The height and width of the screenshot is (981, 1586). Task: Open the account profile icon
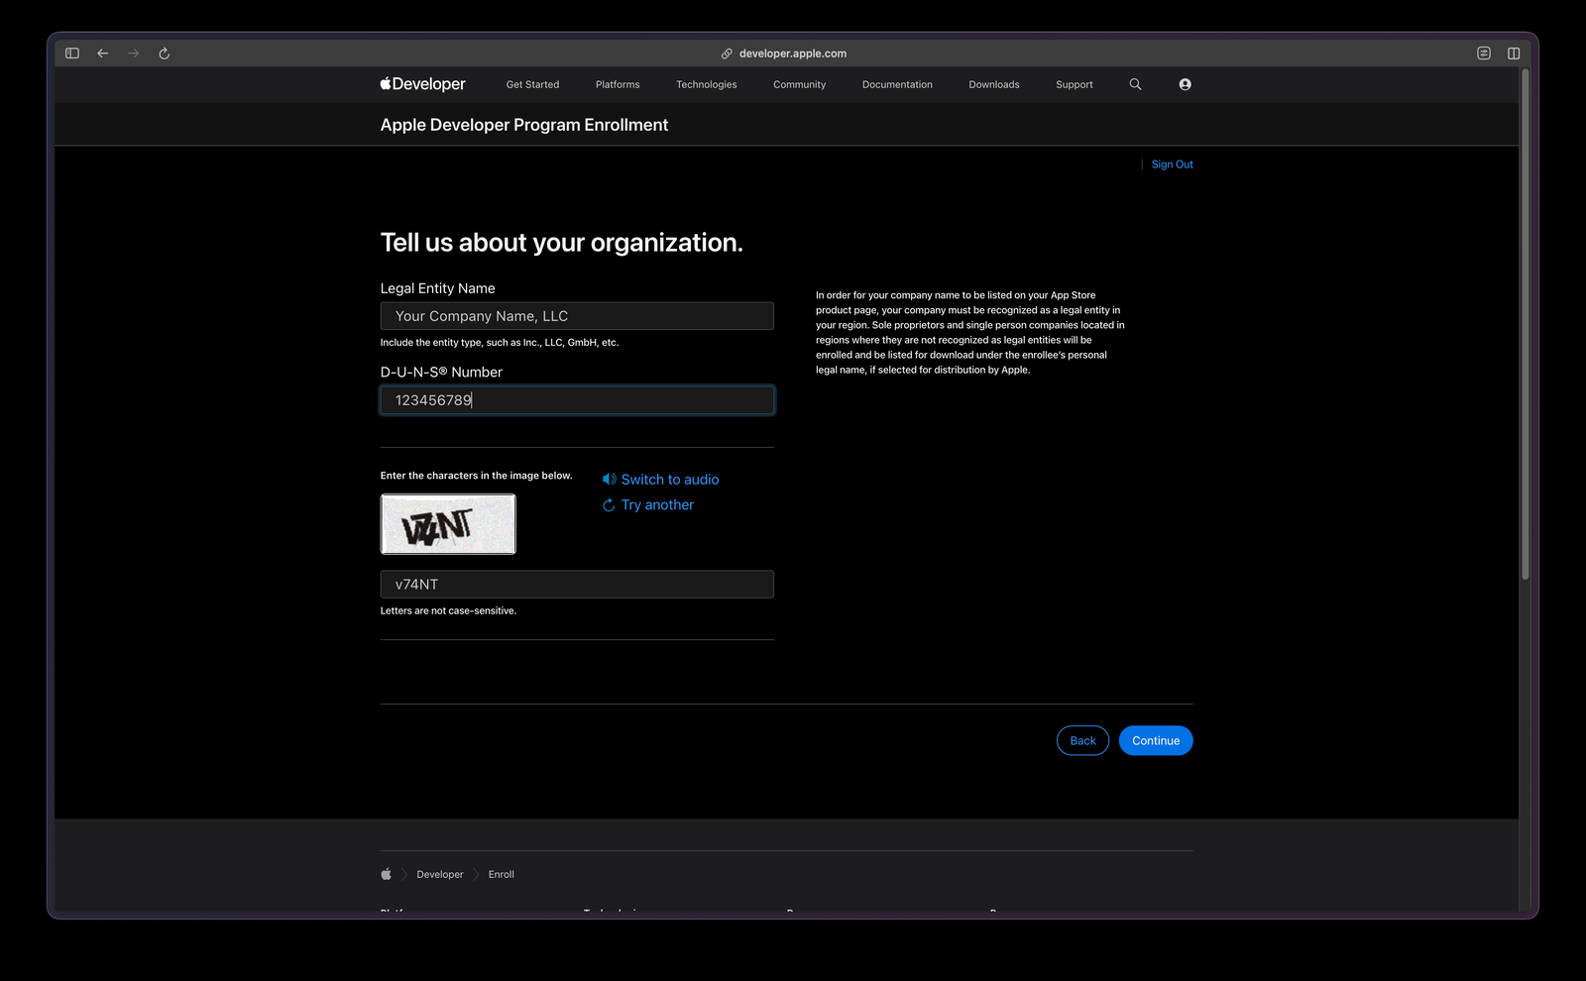pos(1186,84)
